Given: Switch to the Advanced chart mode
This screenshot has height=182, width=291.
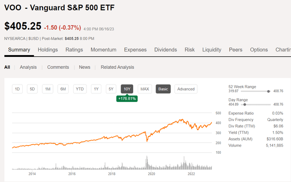Looking at the screenshot, I should point(186,89).
